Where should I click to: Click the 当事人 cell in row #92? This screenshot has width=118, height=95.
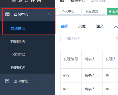pos(92,75)
